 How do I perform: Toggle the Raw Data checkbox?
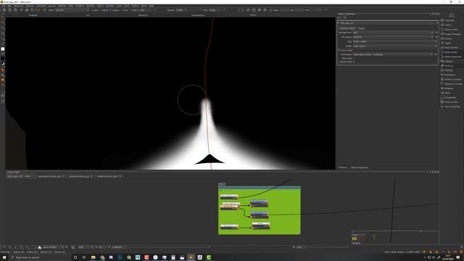354,58
